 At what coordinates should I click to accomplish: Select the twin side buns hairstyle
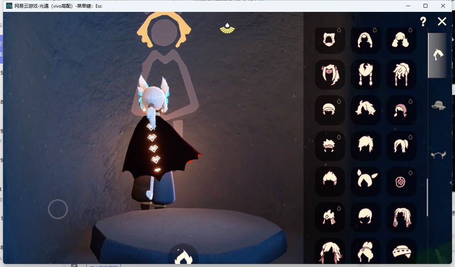pos(401,40)
